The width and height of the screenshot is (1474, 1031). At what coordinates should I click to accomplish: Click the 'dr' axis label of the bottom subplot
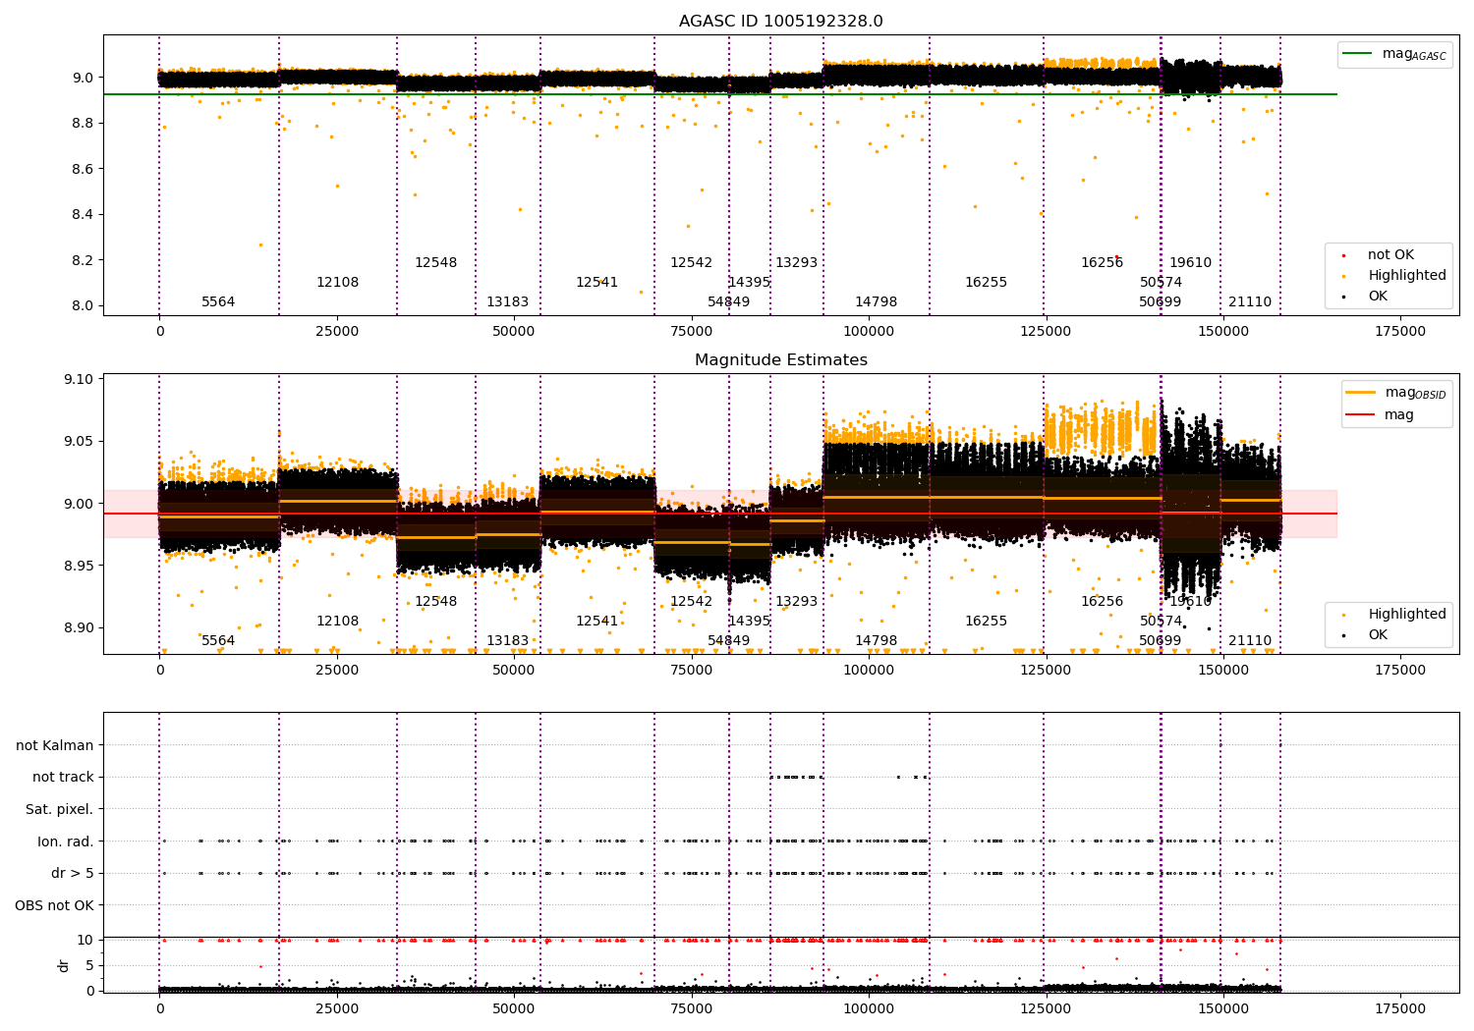(64, 965)
